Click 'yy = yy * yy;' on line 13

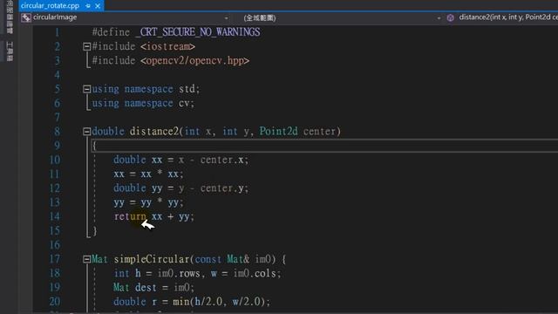[148, 202]
